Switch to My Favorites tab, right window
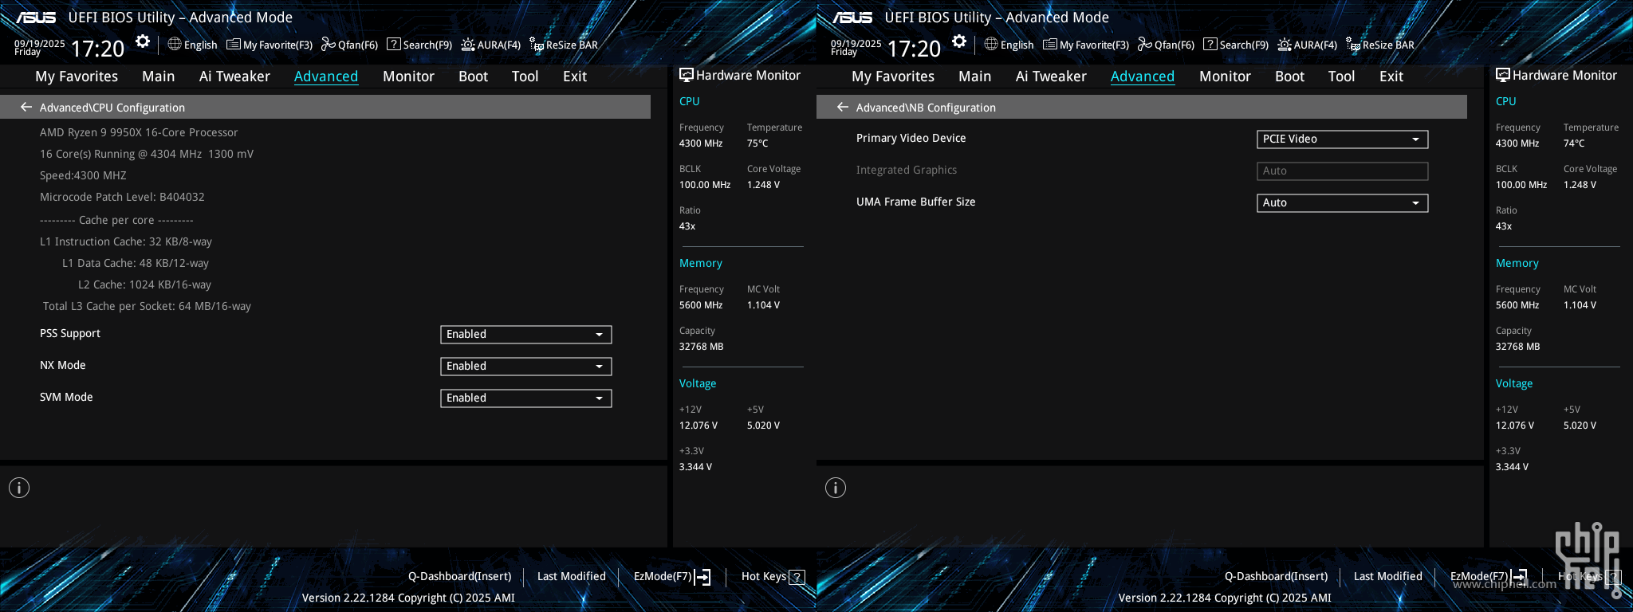The height and width of the screenshot is (612, 1633). point(893,76)
